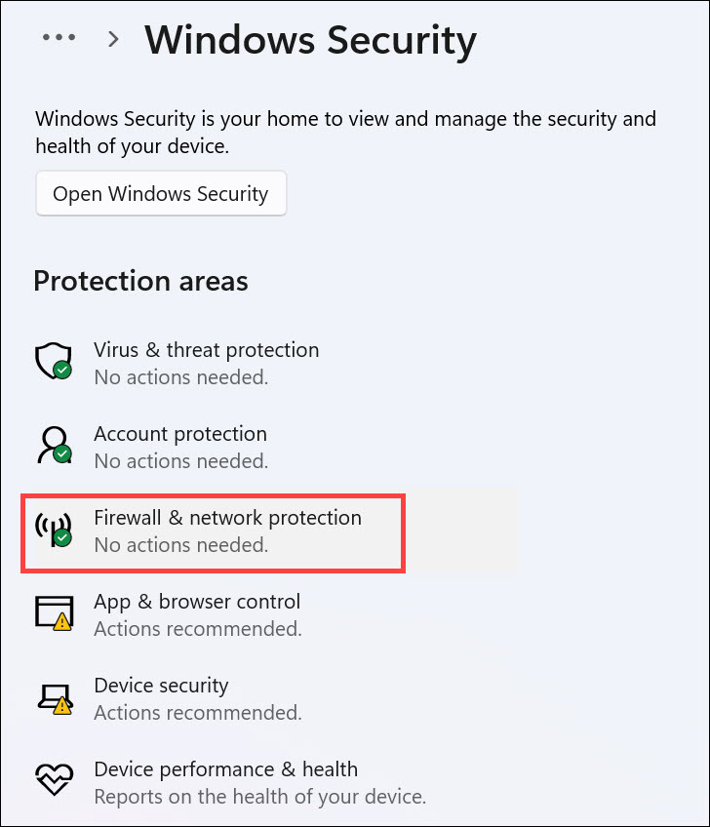
Task: Click 'Actions recommended' under Device security
Action: tap(197, 713)
